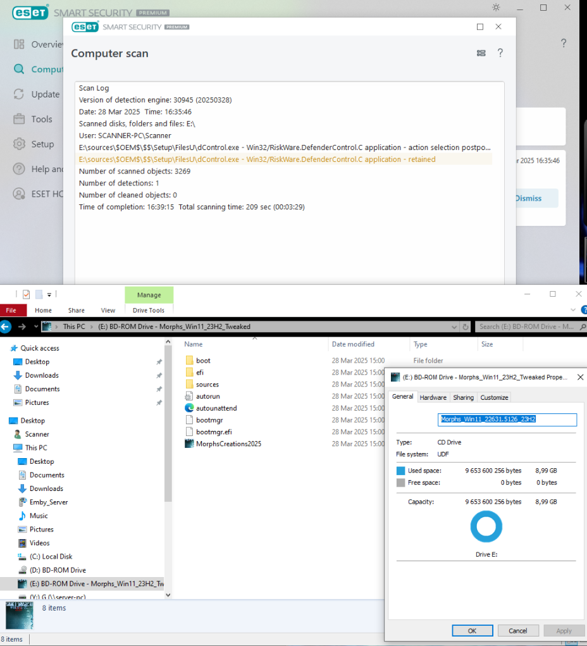
Task: Open the ESET HOME account entry
Action: click(38, 194)
